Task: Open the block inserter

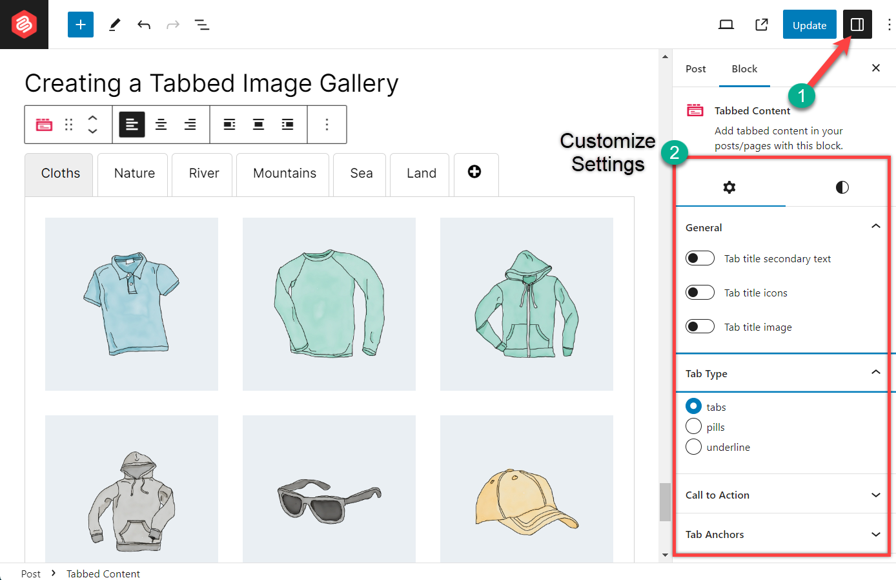Action: [80, 24]
